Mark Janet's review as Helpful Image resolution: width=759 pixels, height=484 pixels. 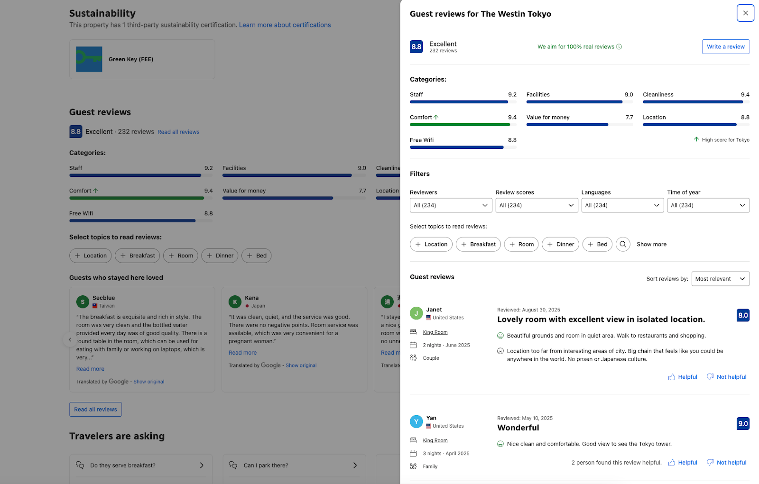pos(683,377)
